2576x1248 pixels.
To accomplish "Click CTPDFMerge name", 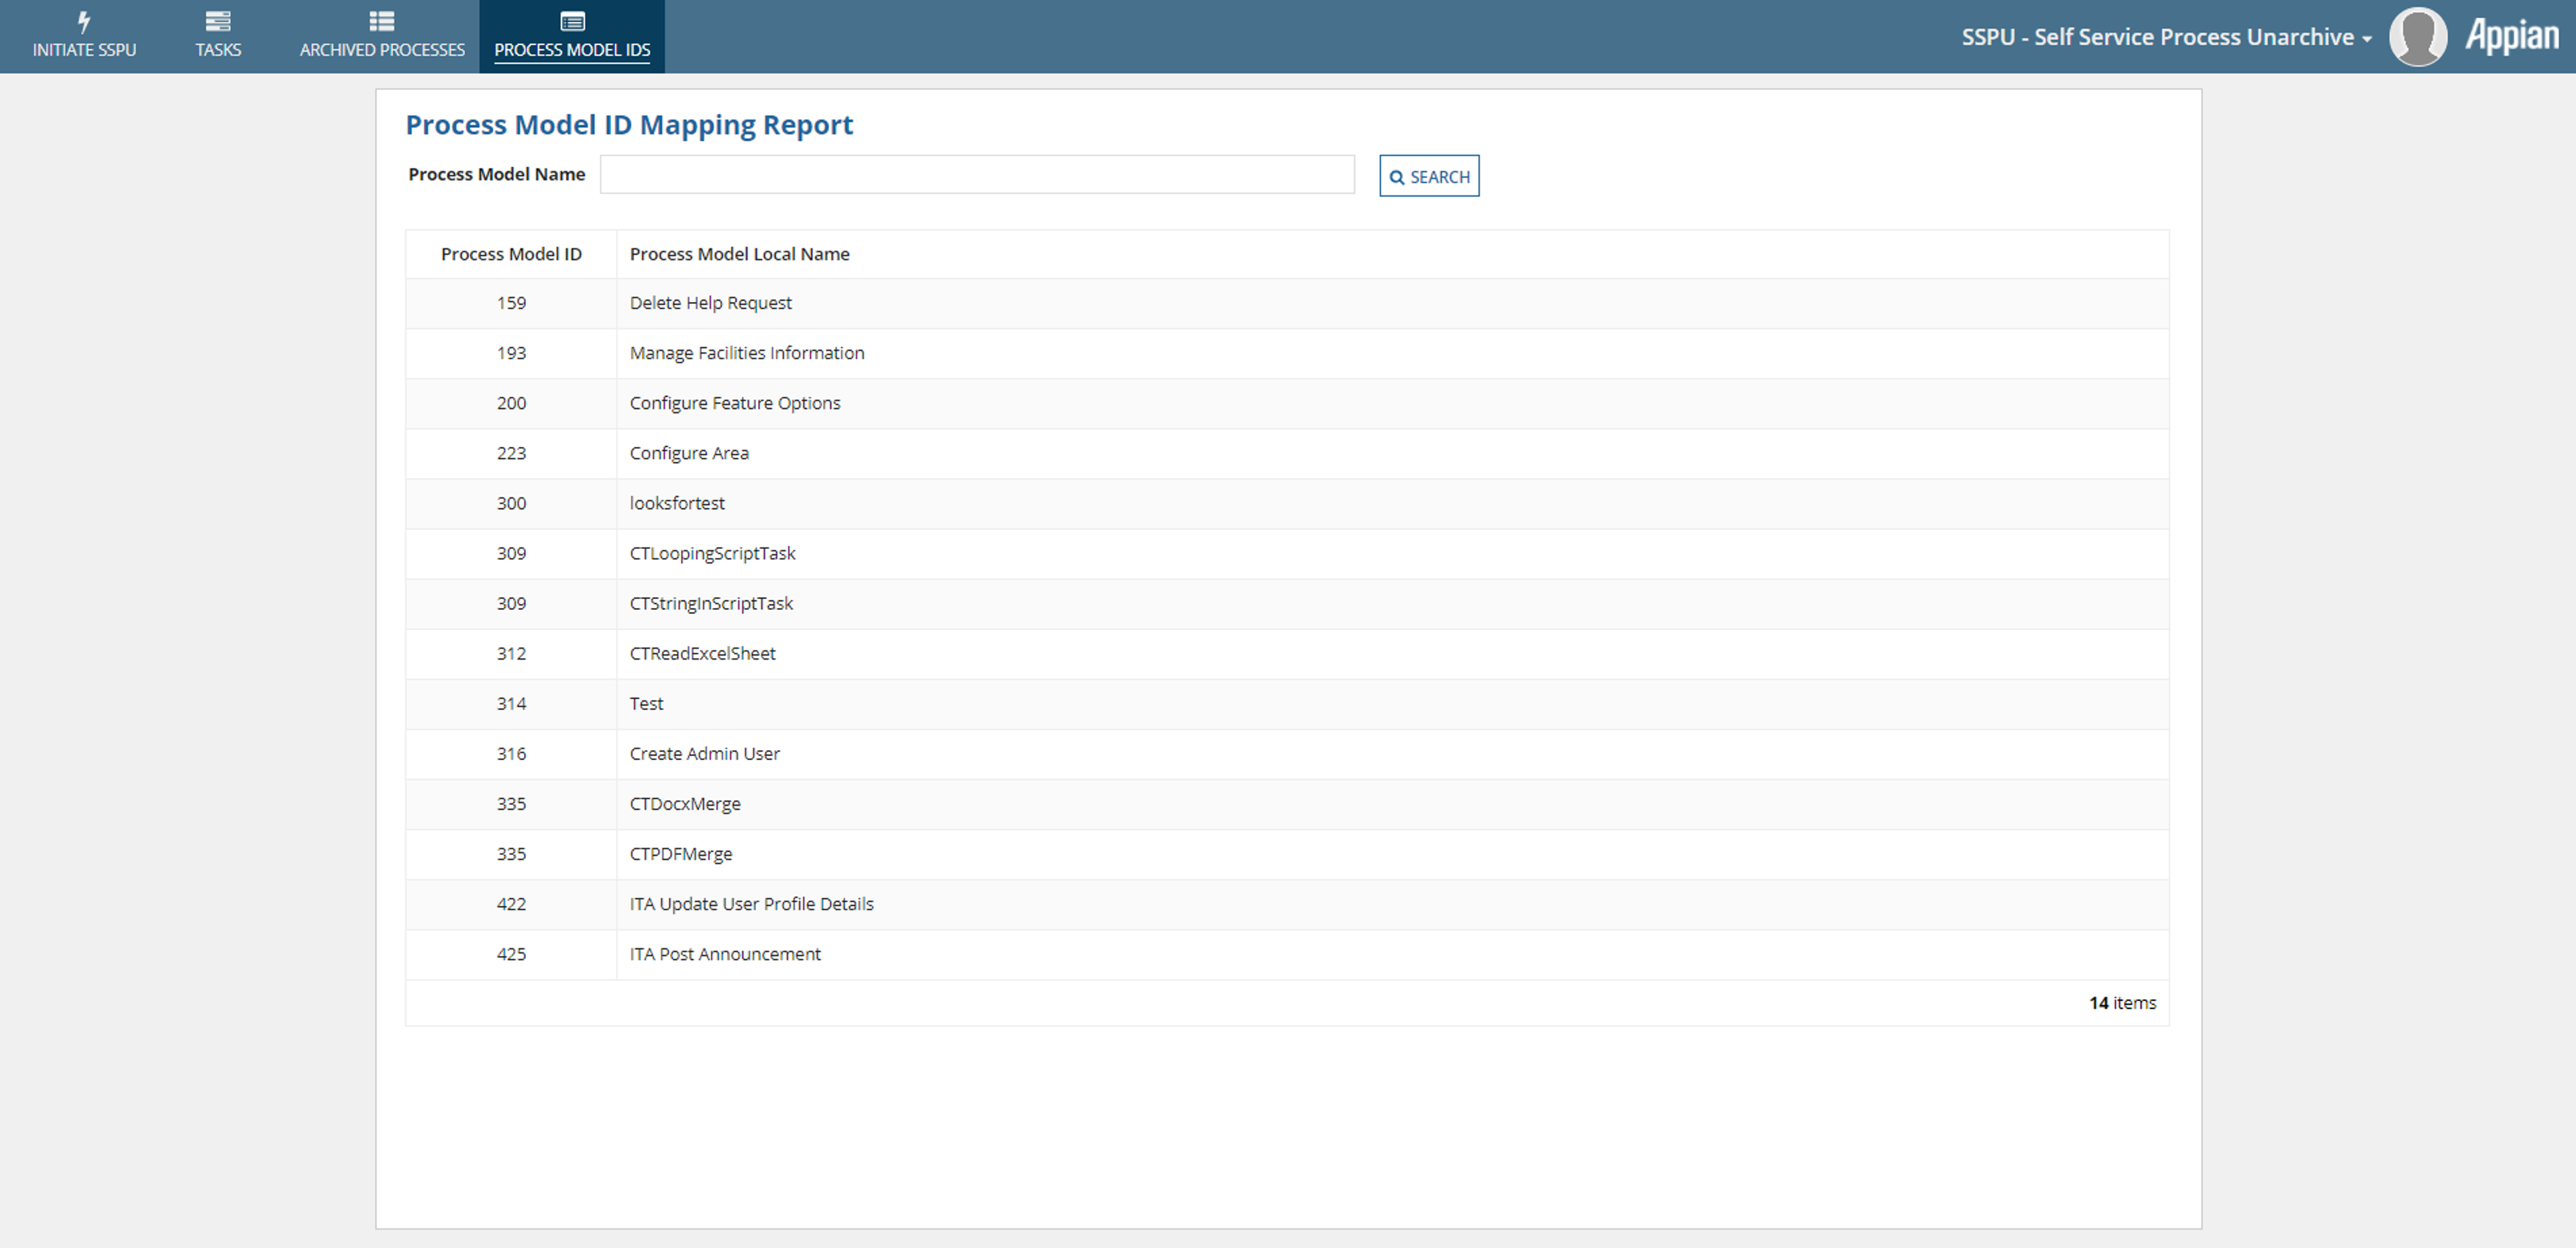I will pos(681,853).
